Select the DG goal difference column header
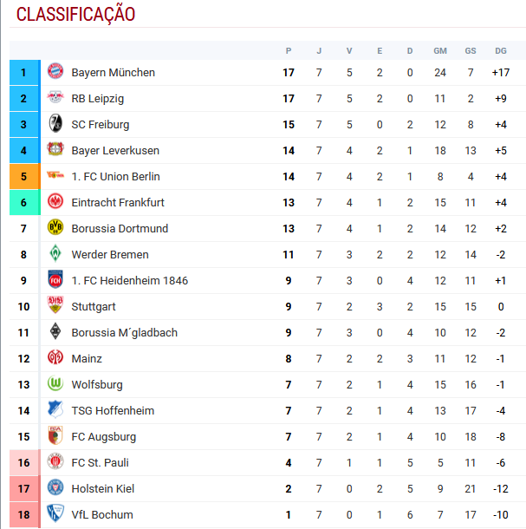The height and width of the screenshot is (529, 526). tap(501, 51)
